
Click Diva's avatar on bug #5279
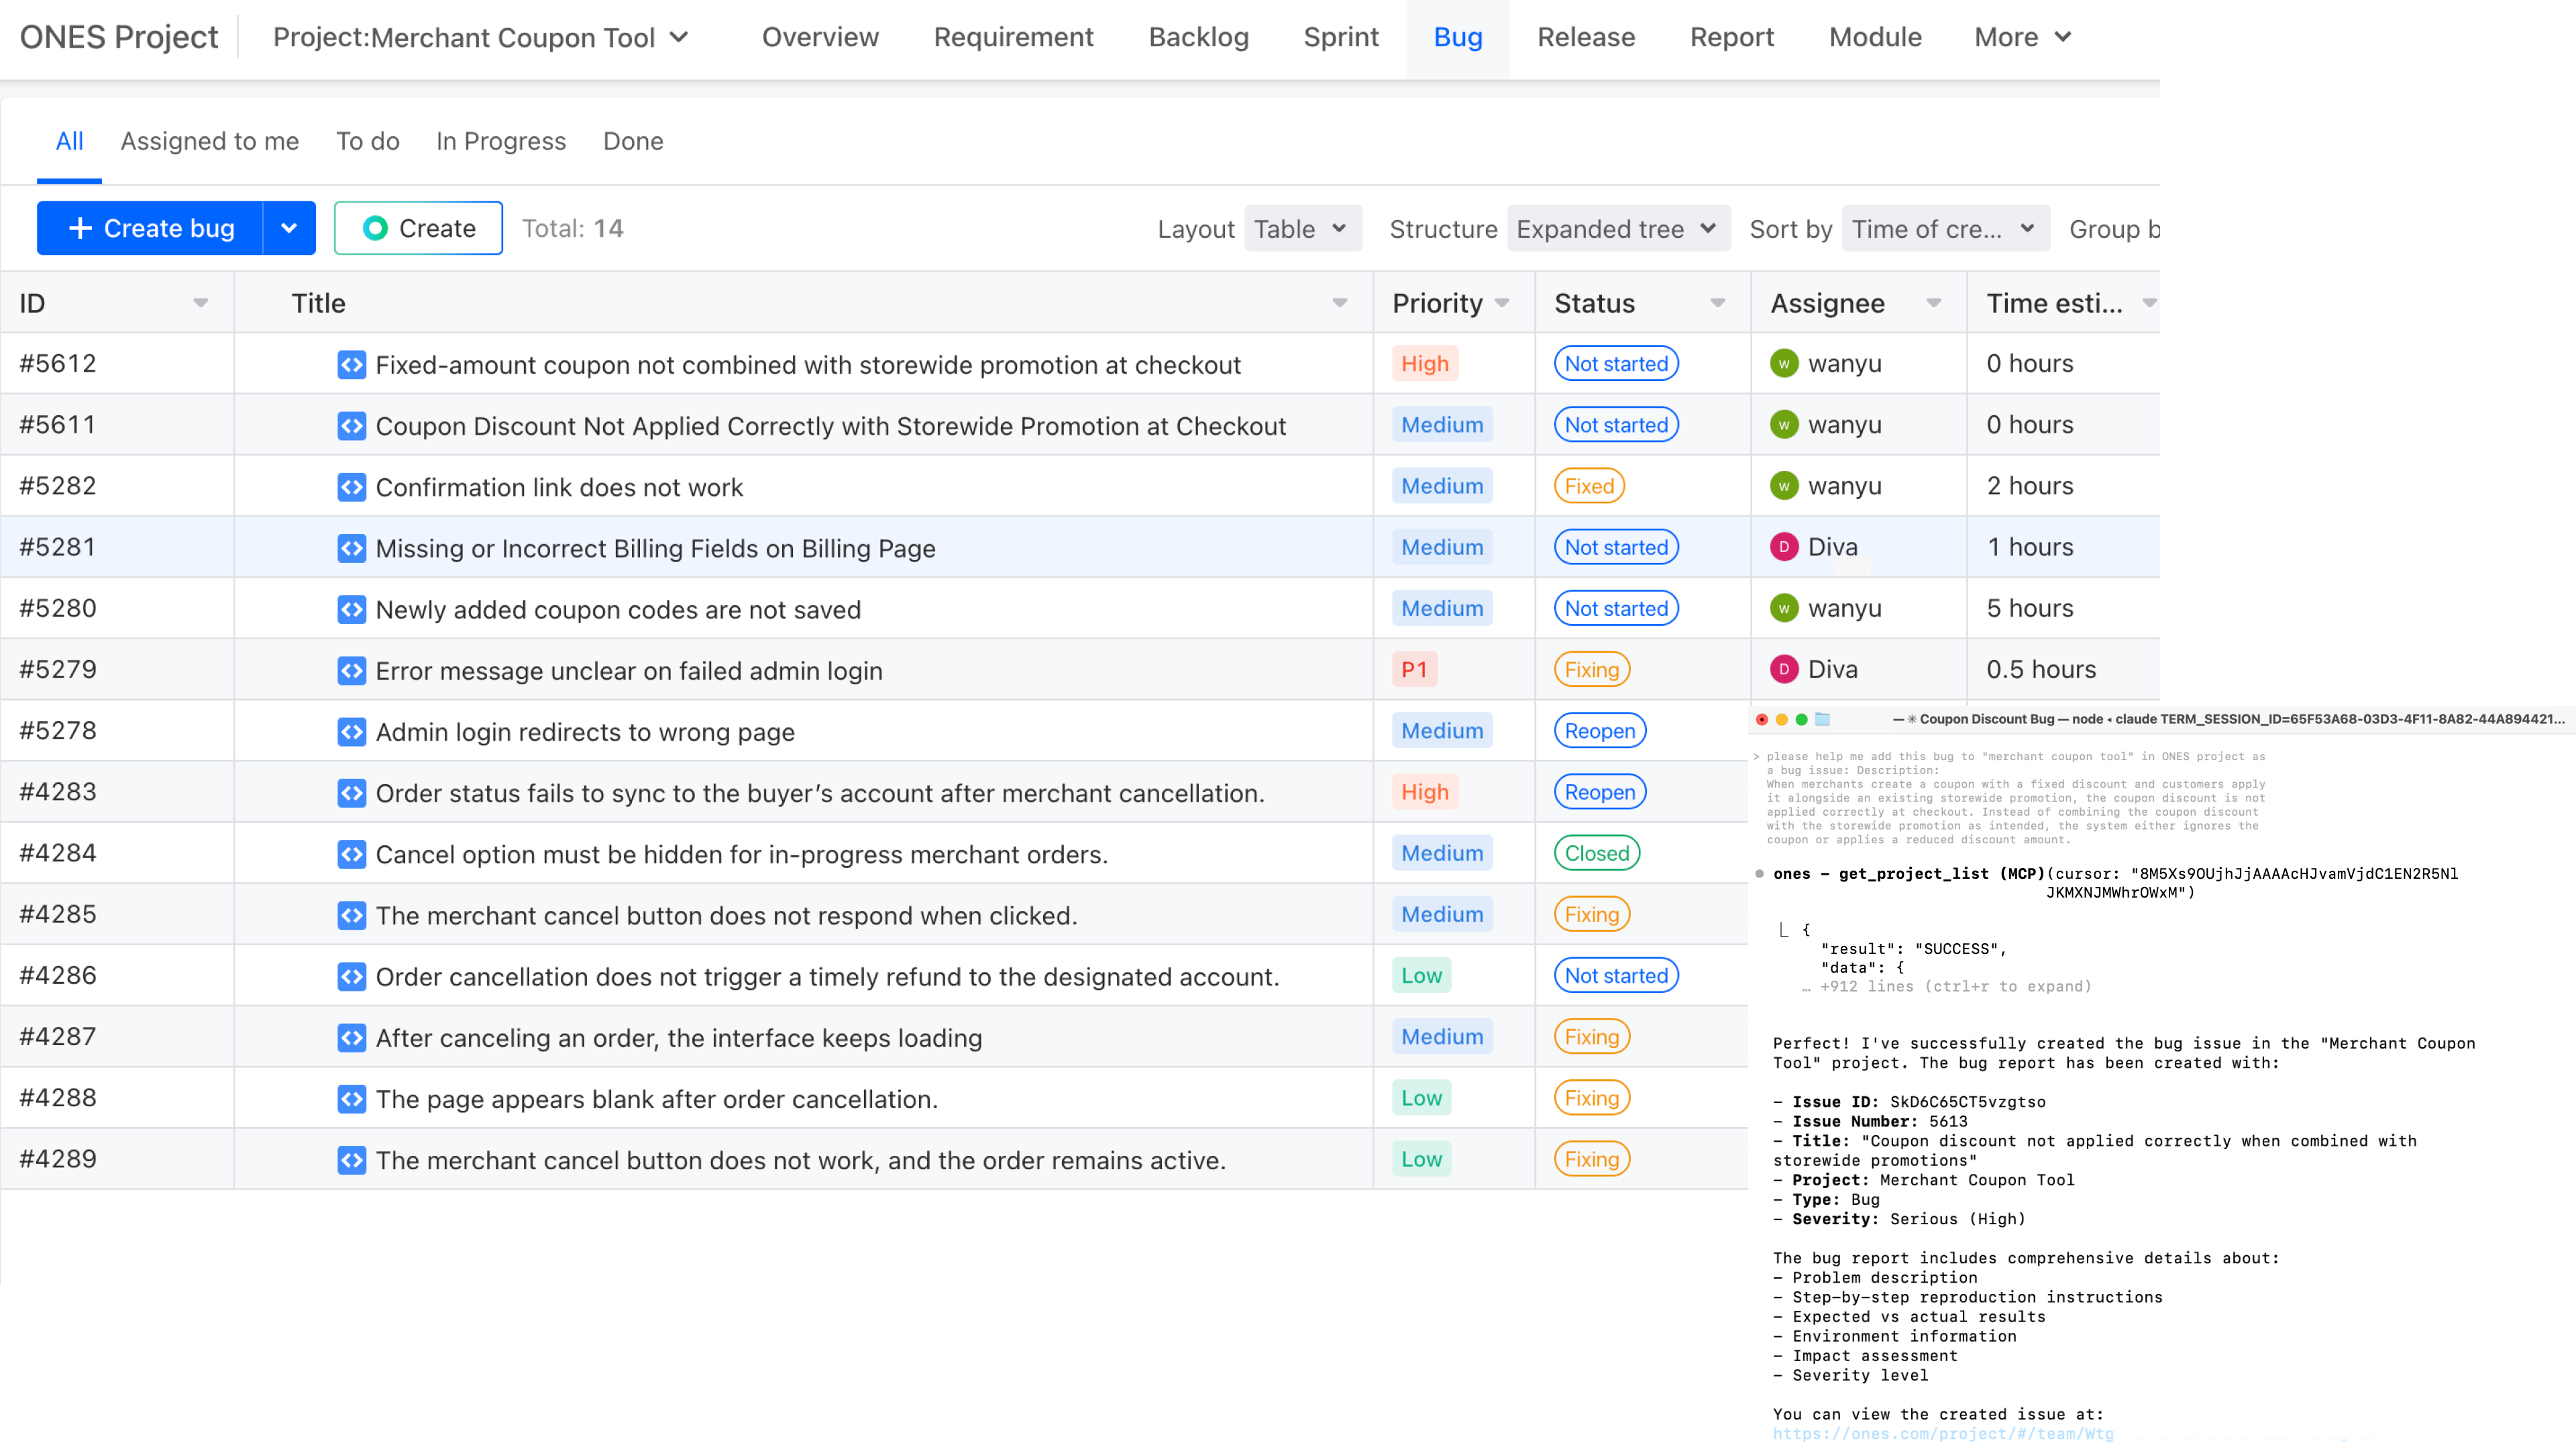pyautogui.click(x=1786, y=669)
